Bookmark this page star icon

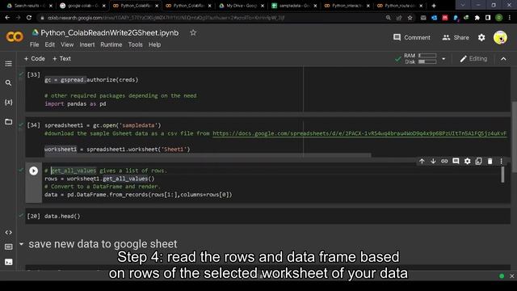(410, 18)
